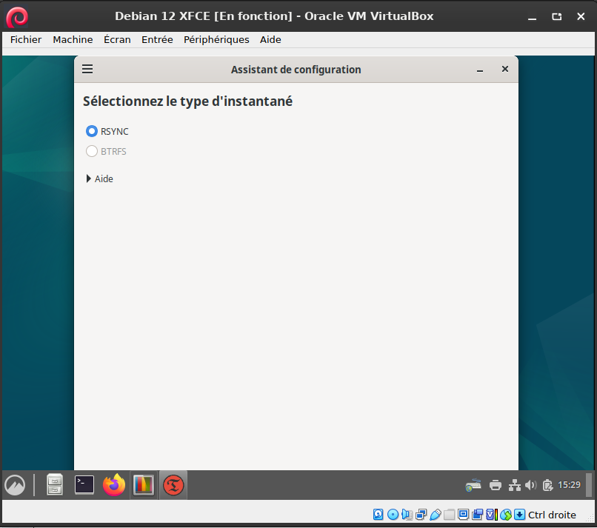This screenshot has width=597, height=528.
Task: Open the Entrée menu
Action: click(157, 39)
